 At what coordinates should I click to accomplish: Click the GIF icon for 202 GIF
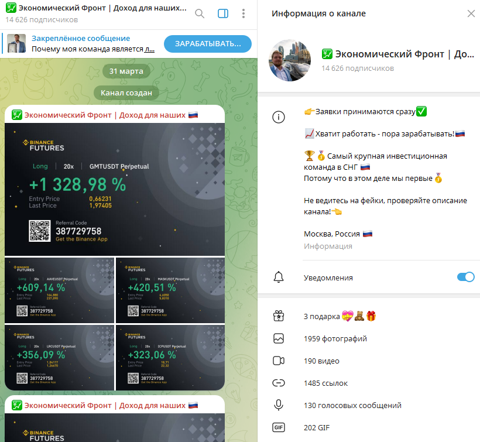[x=279, y=427]
